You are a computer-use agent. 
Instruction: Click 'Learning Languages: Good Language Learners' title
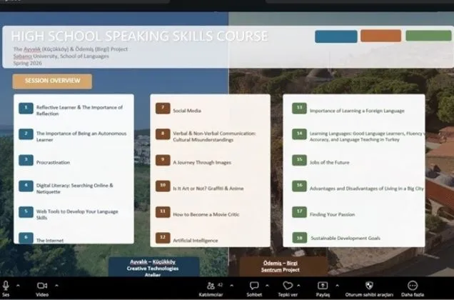pos(367,136)
